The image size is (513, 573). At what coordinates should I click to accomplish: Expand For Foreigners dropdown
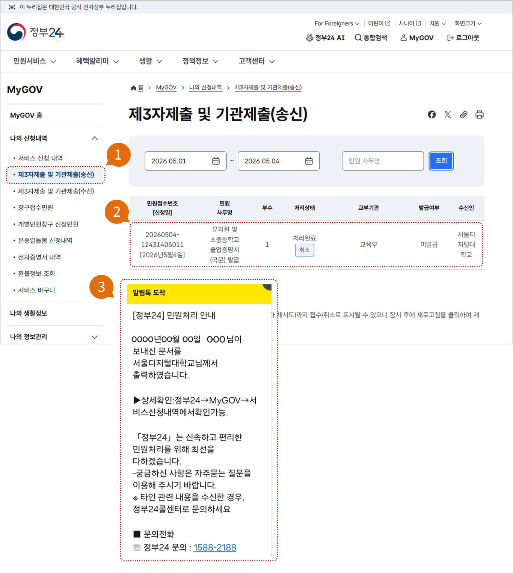(x=337, y=23)
